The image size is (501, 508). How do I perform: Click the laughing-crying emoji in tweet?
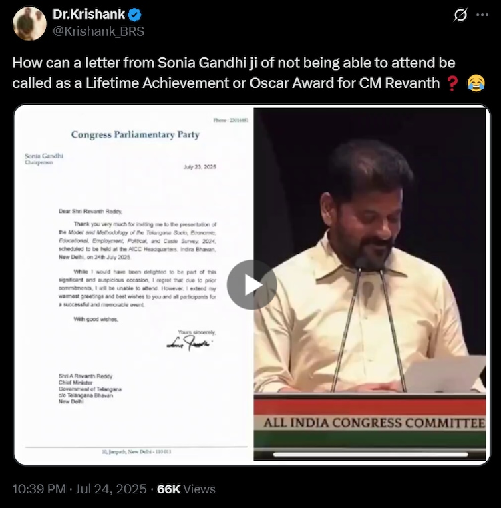point(476,83)
